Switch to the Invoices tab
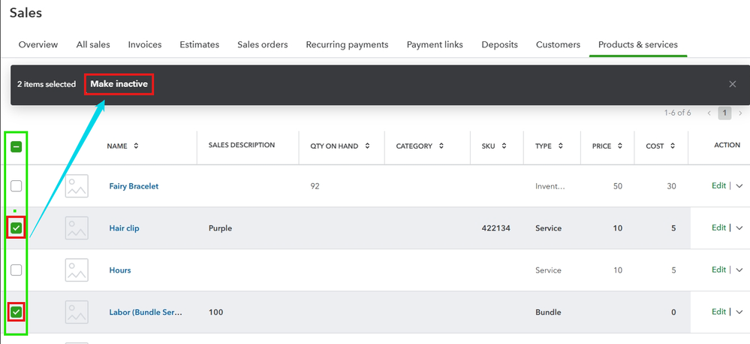 click(x=145, y=44)
